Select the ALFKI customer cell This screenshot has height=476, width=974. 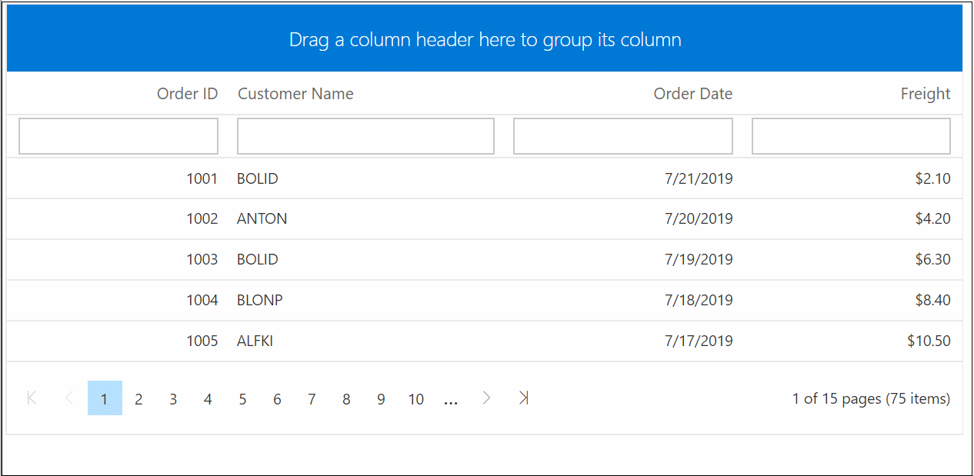click(x=255, y=341)
